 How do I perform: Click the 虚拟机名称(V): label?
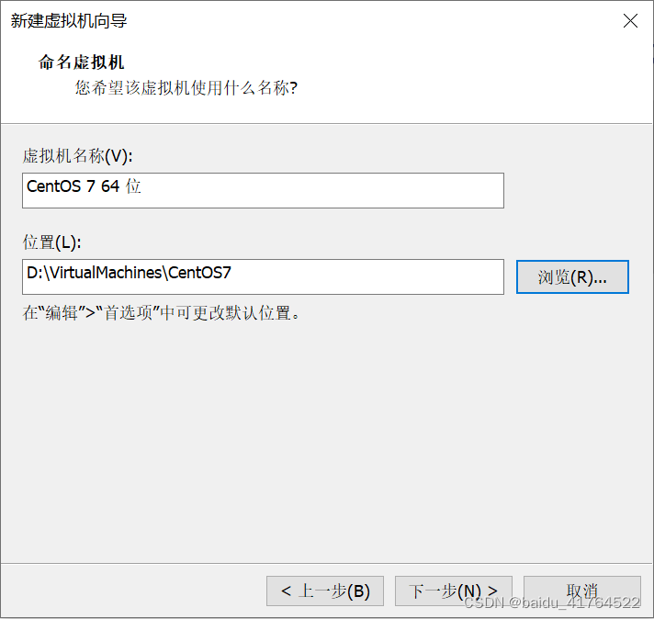coord(77,156)
